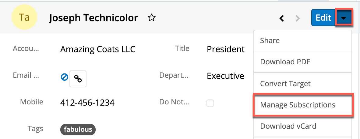Screen dimensions: 360x139
Task: Click the favorite star icon
Action: 151,18
